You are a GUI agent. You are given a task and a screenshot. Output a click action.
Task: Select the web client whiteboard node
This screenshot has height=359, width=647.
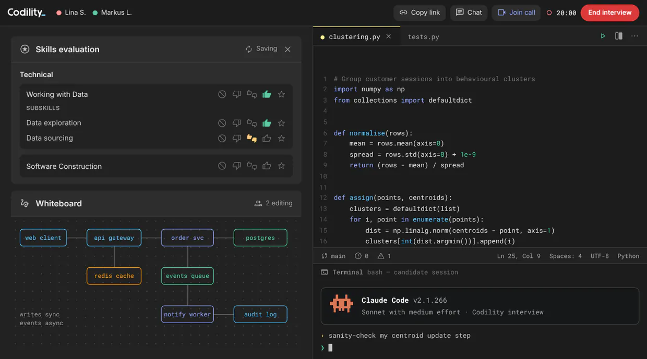[43, 238]
